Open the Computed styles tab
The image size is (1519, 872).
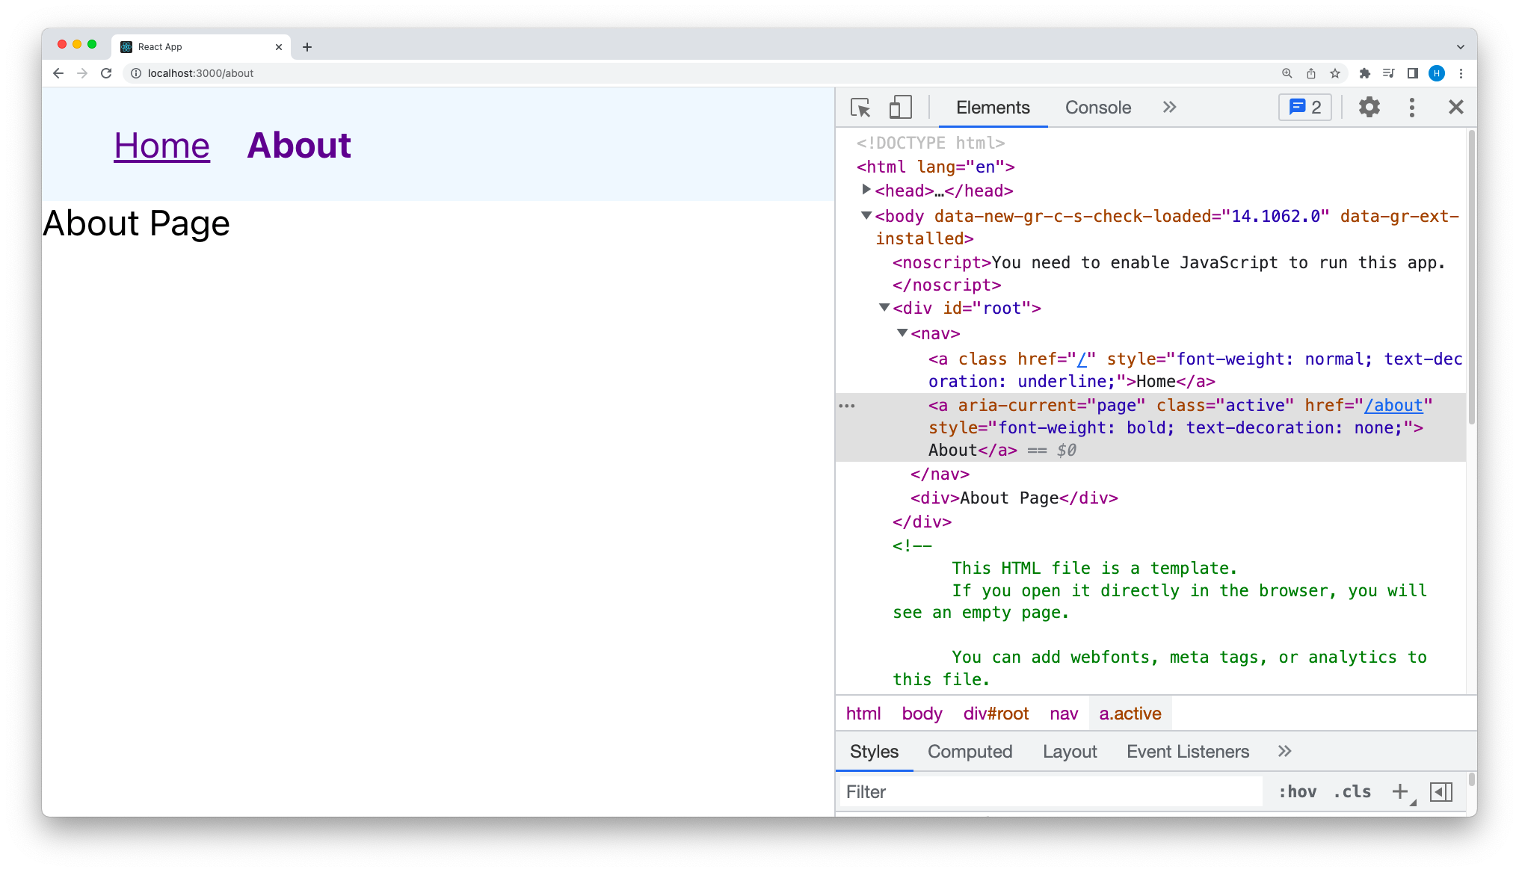point(970,752)
